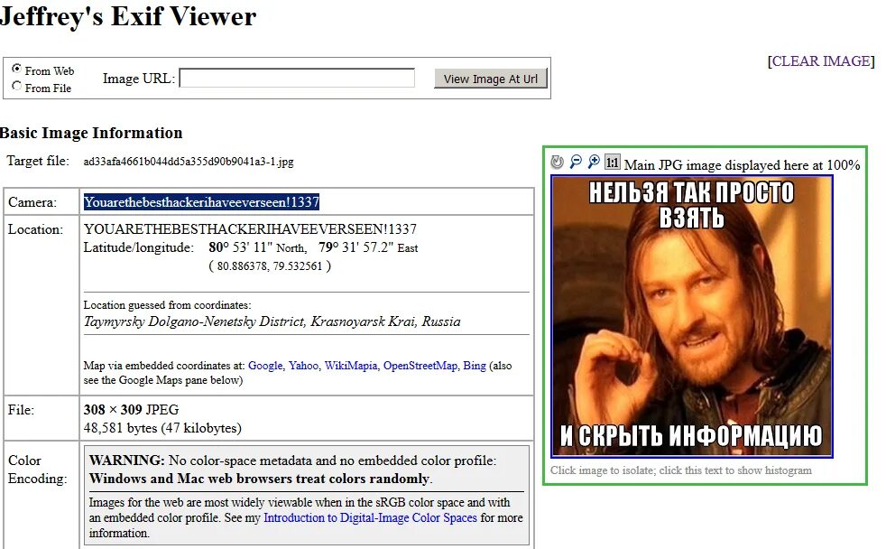Open the Yahoo map link
Viewport: 886px width, 549px height.
[x=303, y=366]
